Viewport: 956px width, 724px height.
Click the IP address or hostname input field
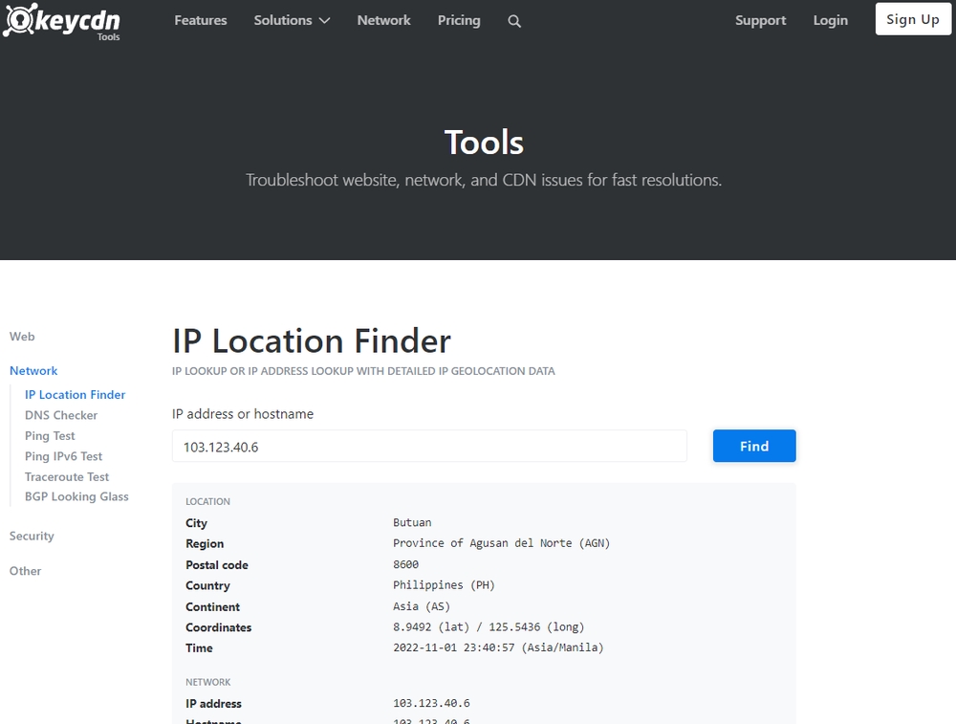[428, 446]
